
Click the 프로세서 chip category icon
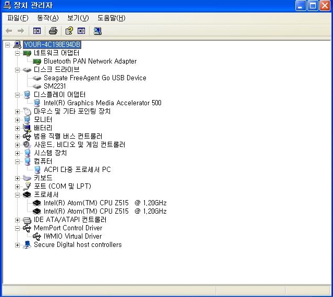pyautogui.click(x=27, y=195)
